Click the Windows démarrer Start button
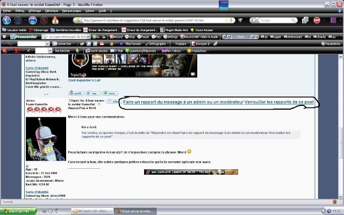Screen dimensions: 344x215 point(18,211)
